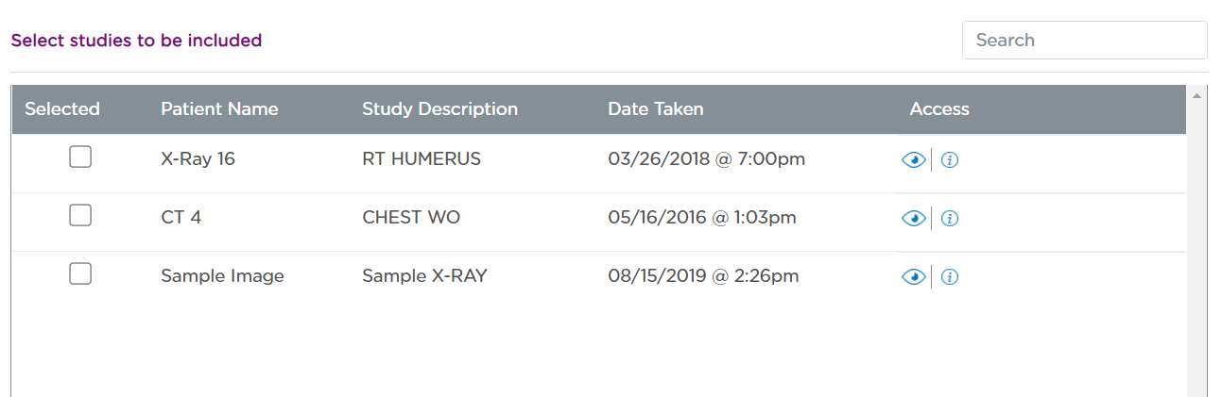Viewport: 1222px width, 397px height.
Task: Click the 03/26/2018 date cell
Action: (706, 159)
